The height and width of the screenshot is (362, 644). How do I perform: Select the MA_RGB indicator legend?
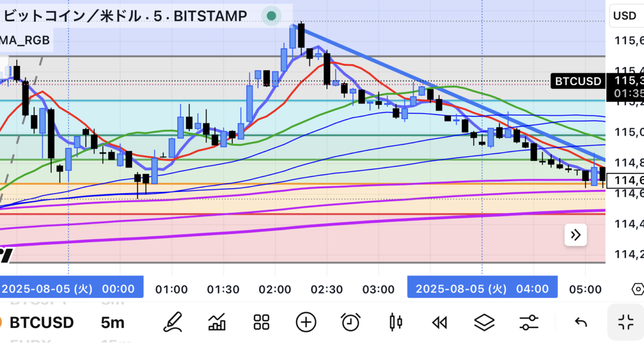(25, 40)
